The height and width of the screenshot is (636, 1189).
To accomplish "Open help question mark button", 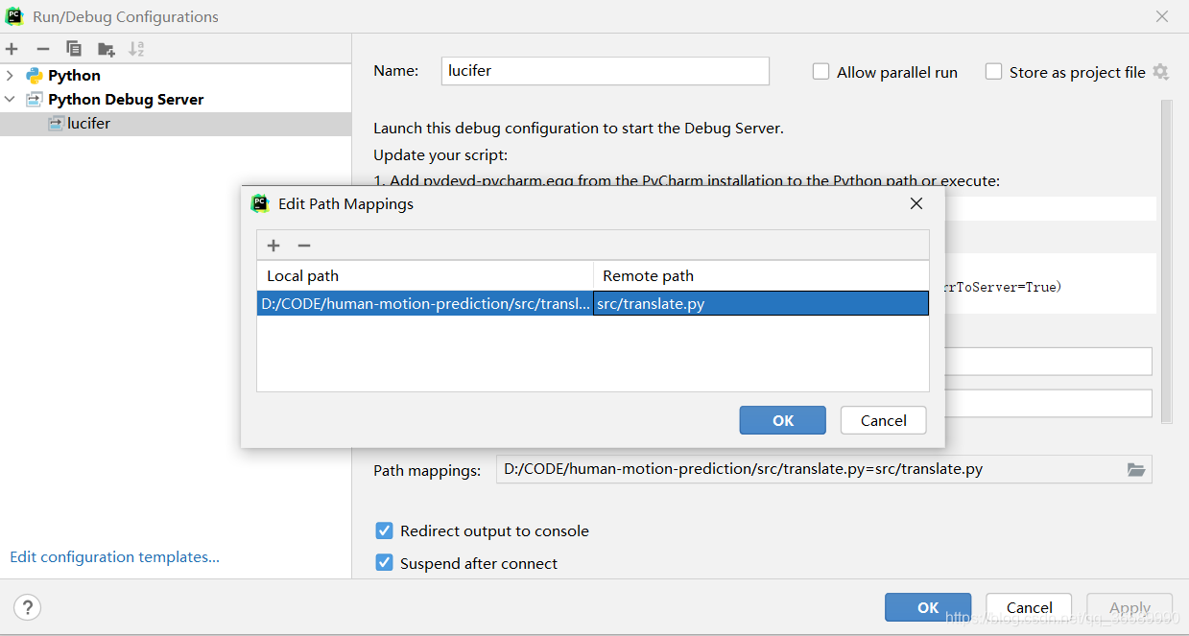I will pos(28,607).
